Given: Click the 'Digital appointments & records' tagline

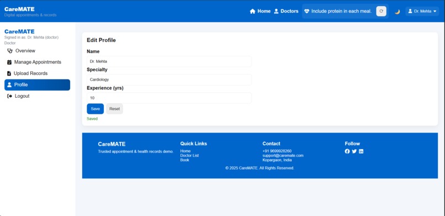Looking at the screenshot, I should point(30,15).
